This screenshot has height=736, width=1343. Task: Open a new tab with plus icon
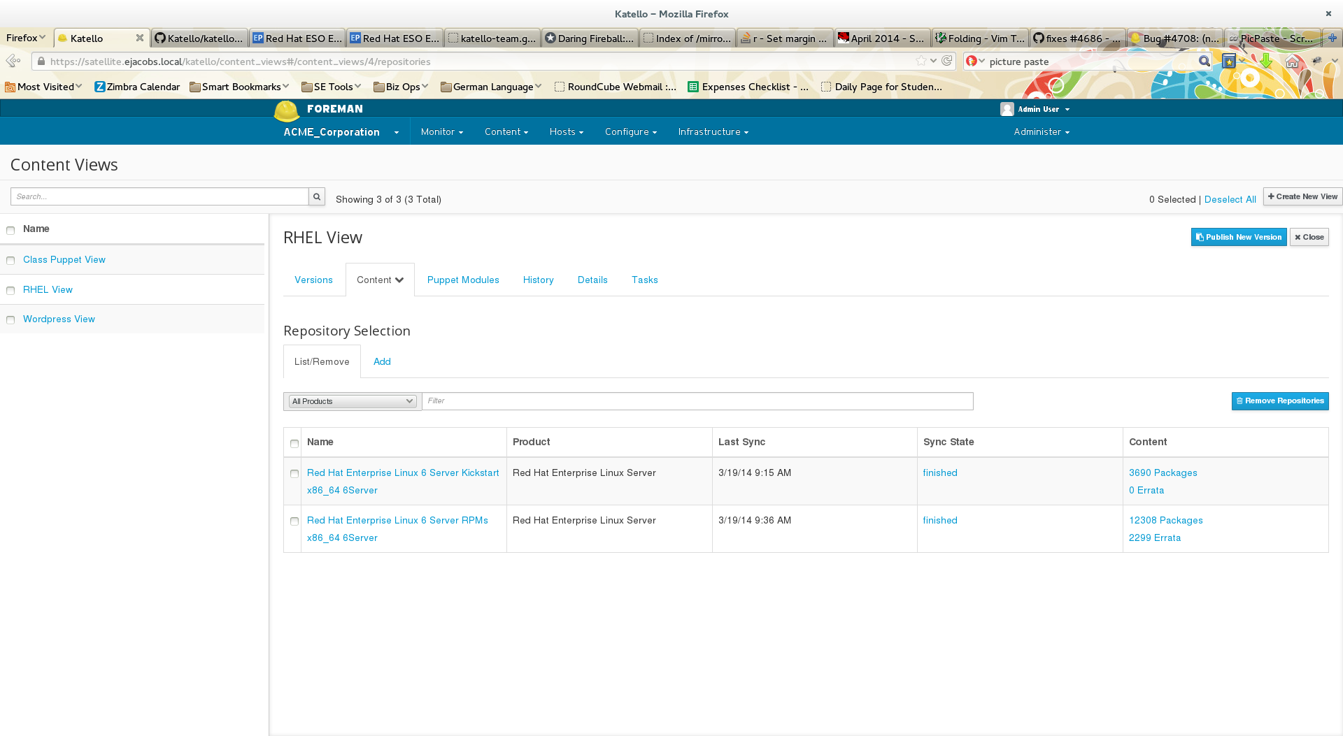pos(1332,38)
